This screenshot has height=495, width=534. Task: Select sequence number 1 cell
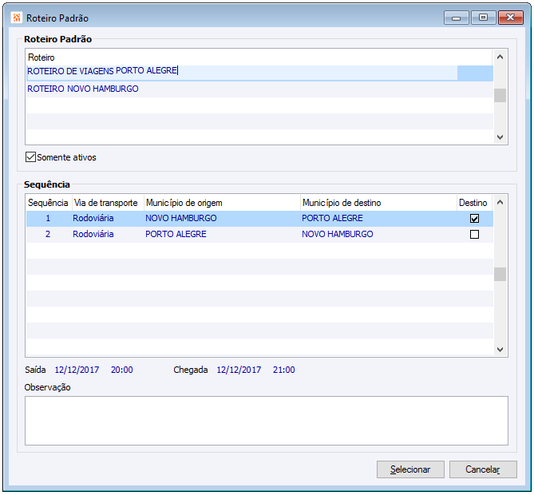[48, 219]
